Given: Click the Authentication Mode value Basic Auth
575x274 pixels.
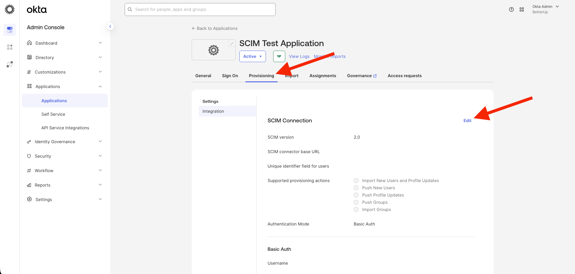Looking at the screenshot, I should click(364, 224).
